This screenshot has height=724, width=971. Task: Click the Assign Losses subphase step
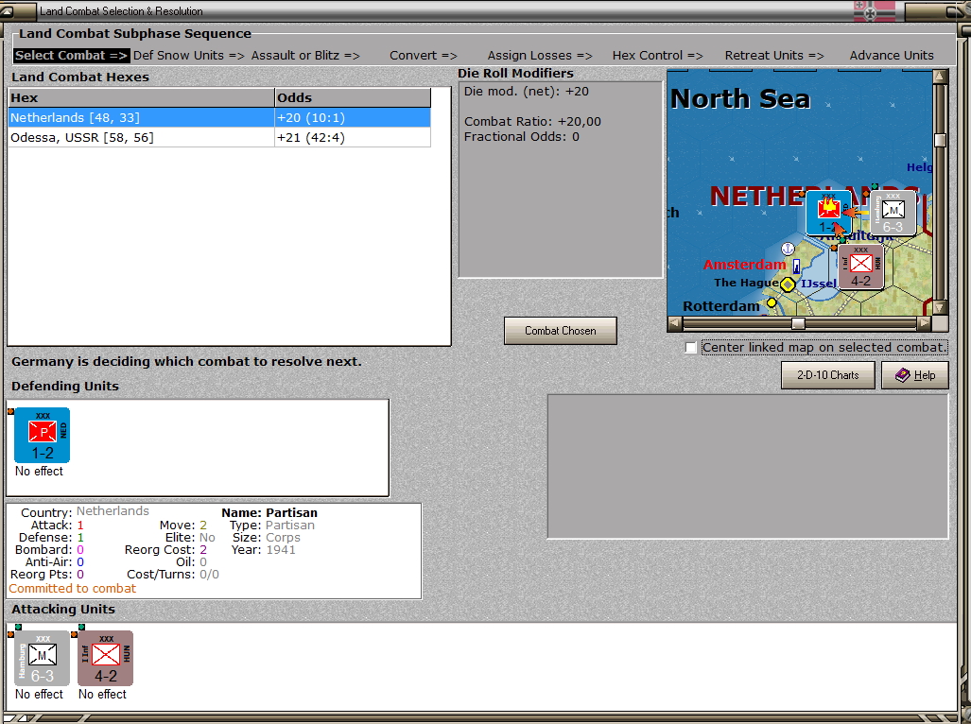pos(539,55)
